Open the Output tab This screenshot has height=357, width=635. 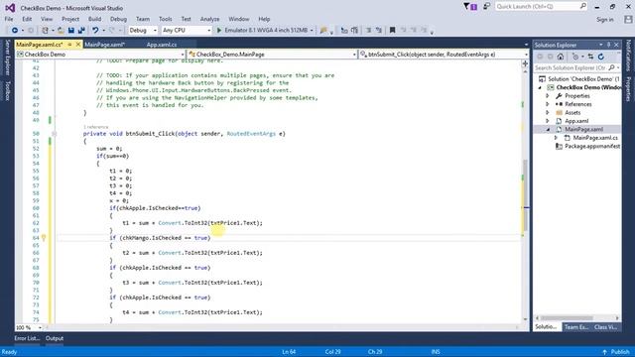pos(55,338)
